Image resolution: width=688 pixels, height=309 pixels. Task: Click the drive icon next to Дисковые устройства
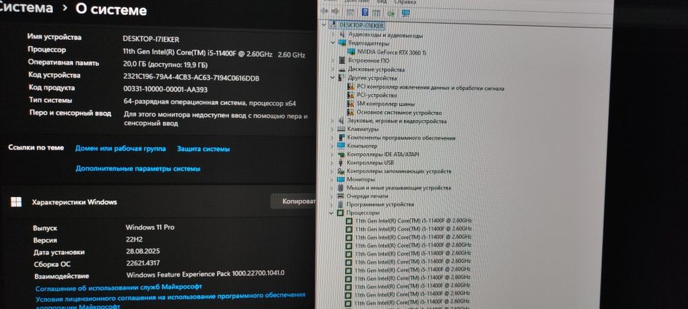coord(342,69)
